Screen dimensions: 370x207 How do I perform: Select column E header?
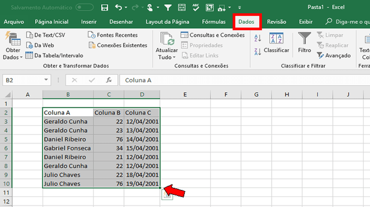[185, 94]
